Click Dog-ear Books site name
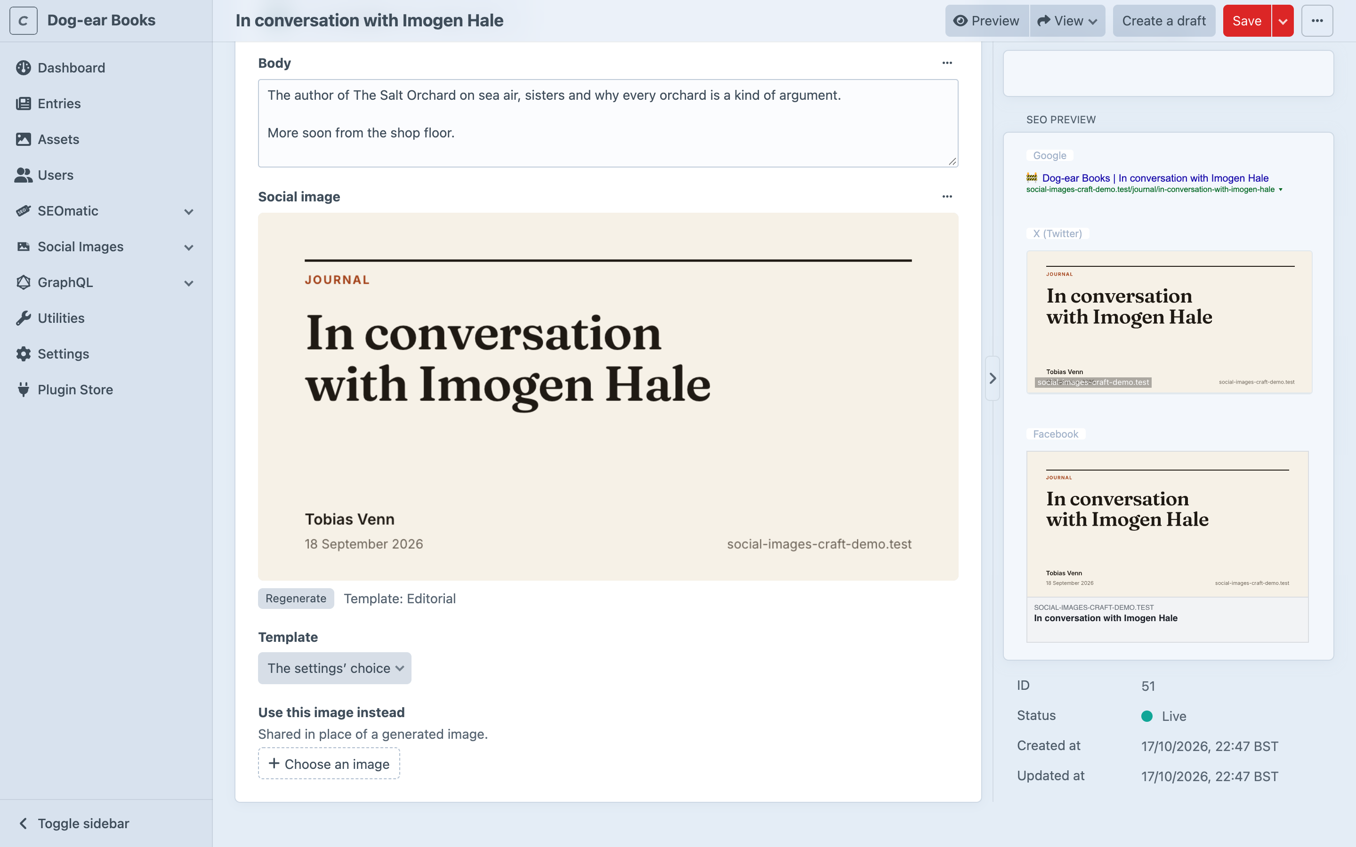The height and width of the screenshot is (847, 1356). pos(101,20)
